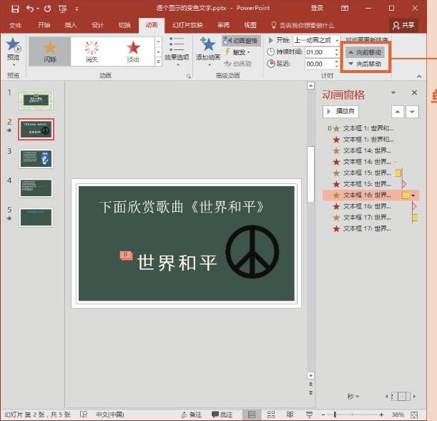Open the customize quick access toolbar dropdown

(x=77, y=9)
